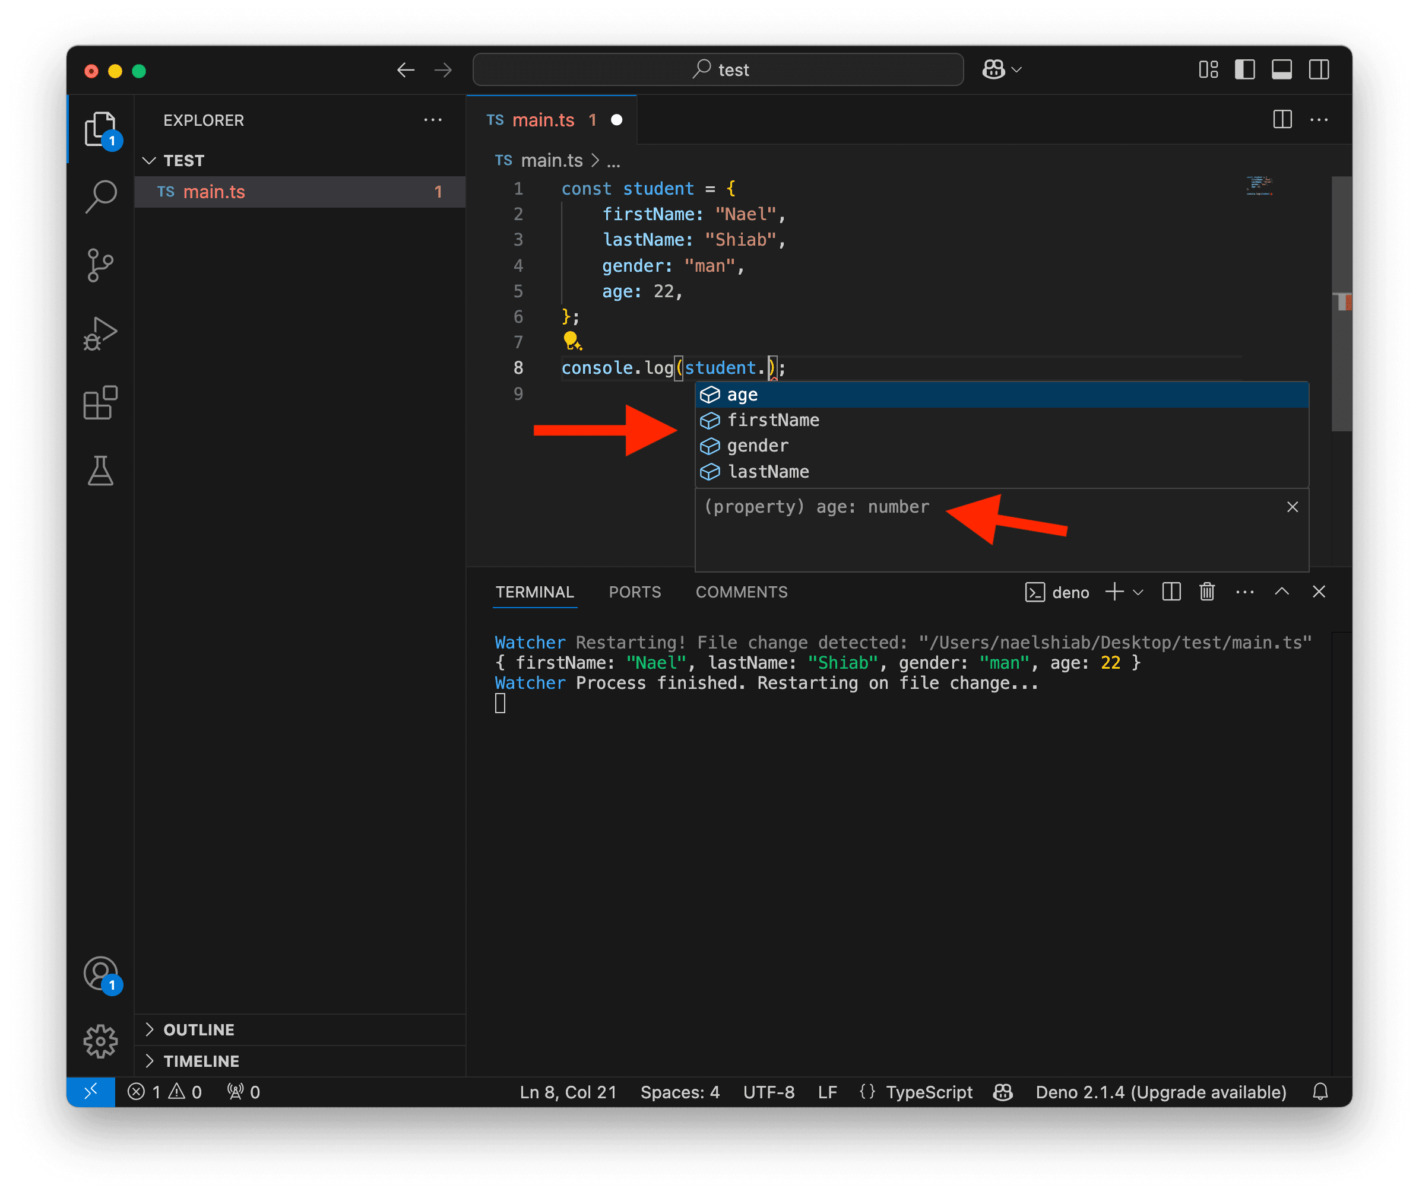Click Deno 2.1.4 upgrade status item
This screenshot has height=1195, width=1419.
click(x=1161, y=1092)
